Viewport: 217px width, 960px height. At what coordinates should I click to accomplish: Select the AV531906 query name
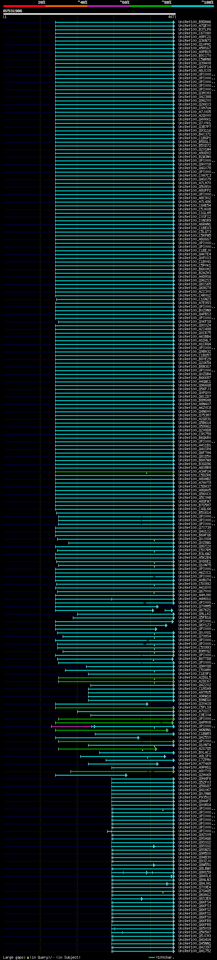(13, 11)
